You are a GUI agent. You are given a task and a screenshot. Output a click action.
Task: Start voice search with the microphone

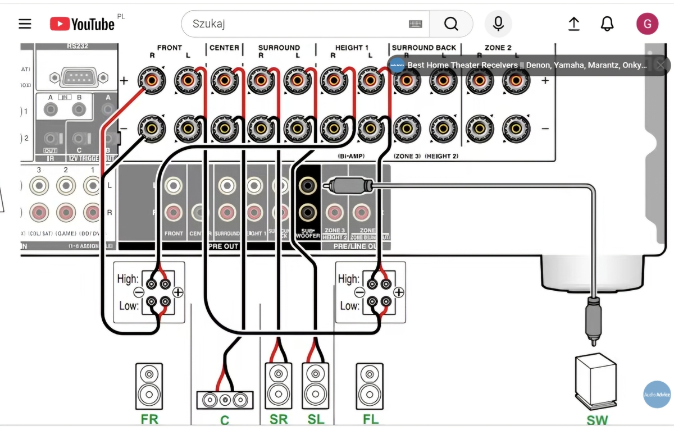(498, 24)
